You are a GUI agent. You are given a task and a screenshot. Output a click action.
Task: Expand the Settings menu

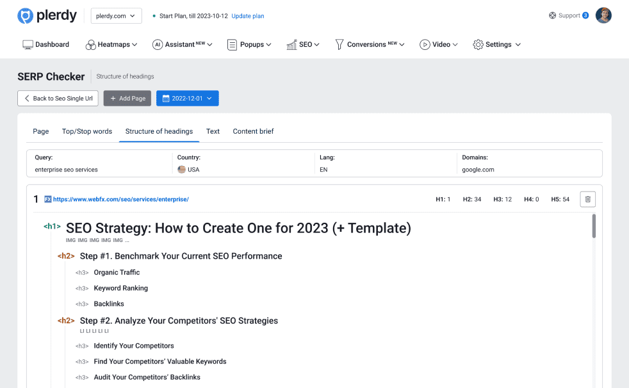click(498, 45)
